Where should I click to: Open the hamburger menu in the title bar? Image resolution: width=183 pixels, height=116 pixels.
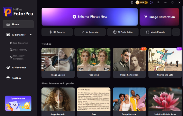coord(158,2)
